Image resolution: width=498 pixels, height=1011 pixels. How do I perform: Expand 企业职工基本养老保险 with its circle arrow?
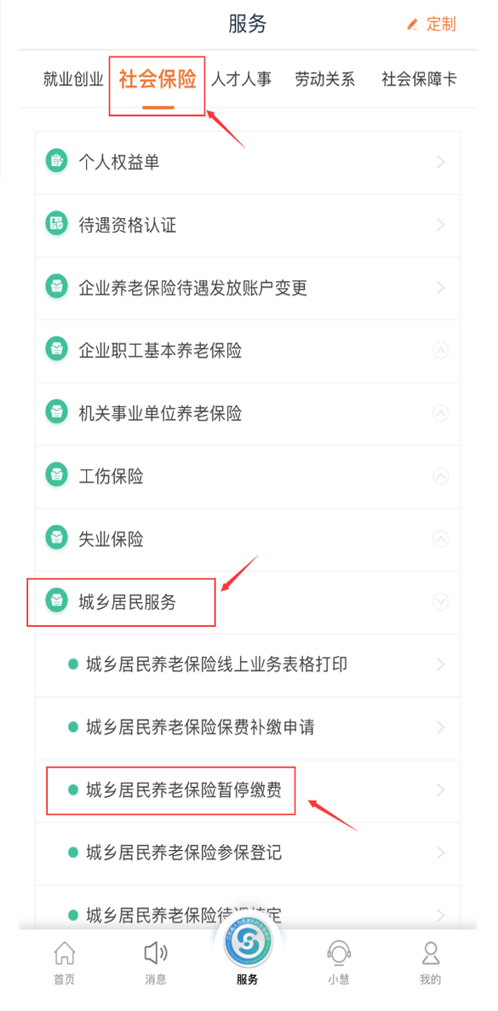click(x=441, y=350)
